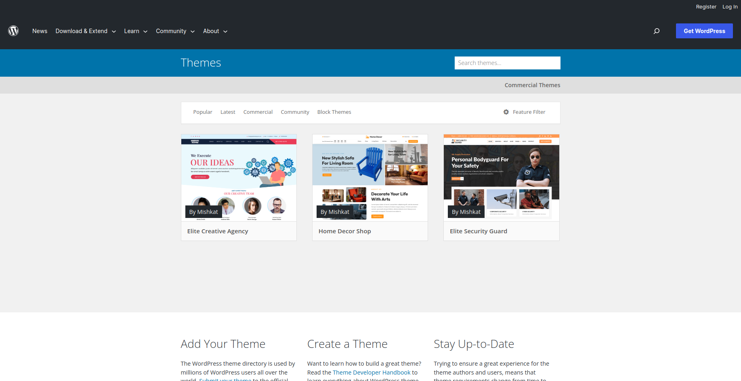741x381 pixels.
Task: Click the Get WordPress button
Action: pyautogui.click(x=704, y=31)
